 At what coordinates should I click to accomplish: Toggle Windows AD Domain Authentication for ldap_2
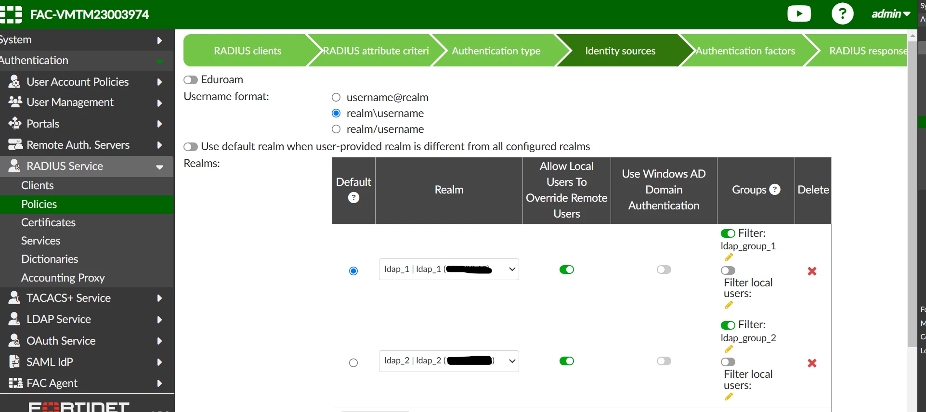664,361
